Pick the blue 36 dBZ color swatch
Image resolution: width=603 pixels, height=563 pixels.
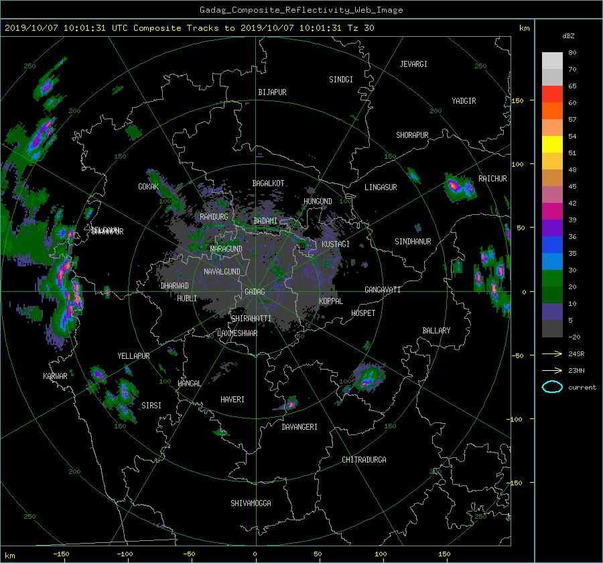pyautogui.click(x=552, y=244)
